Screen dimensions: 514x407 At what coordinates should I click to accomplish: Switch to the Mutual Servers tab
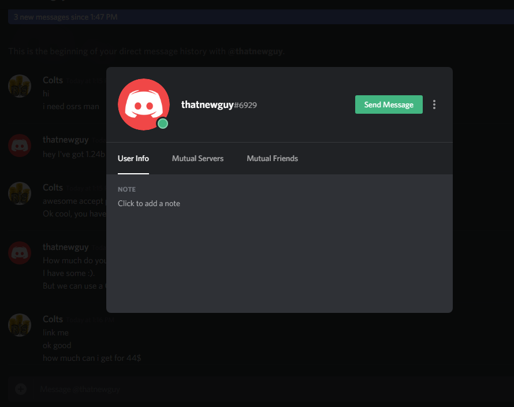click(198, 158)
